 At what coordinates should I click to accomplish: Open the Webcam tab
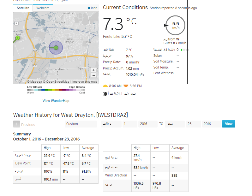(43, 8)
